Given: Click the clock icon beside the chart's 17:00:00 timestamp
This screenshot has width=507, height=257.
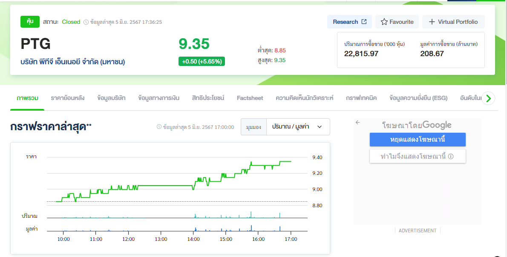Looking at the screenshot, I should (159, 127).
